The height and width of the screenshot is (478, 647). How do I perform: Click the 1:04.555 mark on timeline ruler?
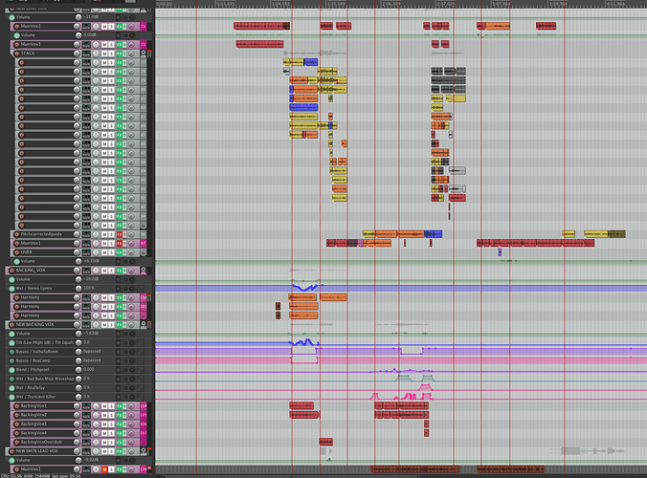281,4
